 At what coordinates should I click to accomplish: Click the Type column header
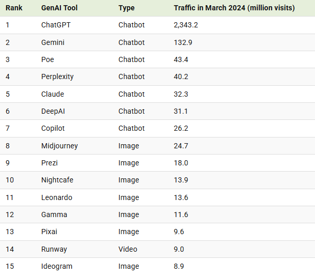[x=127, y=8]
